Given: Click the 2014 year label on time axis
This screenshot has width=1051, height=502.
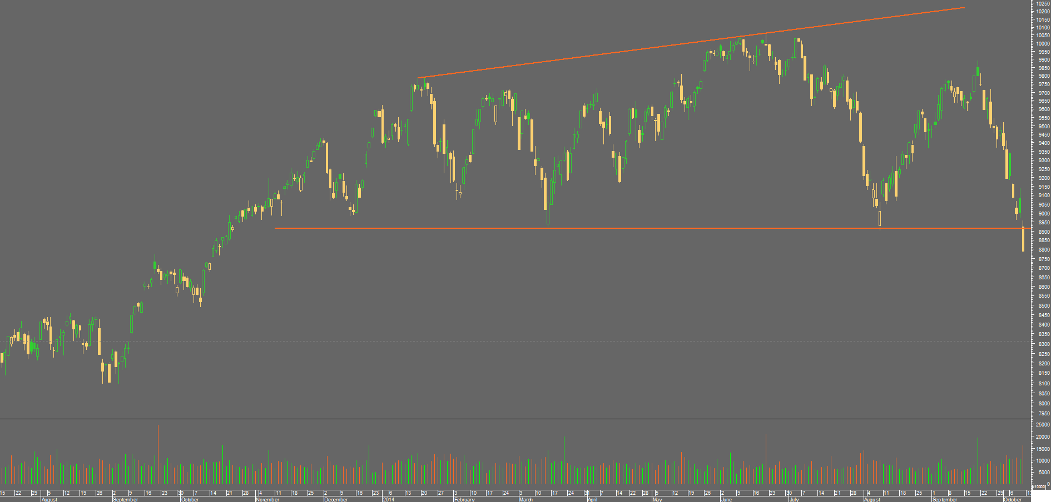Looking at the screenshot, I should (388, 499).
